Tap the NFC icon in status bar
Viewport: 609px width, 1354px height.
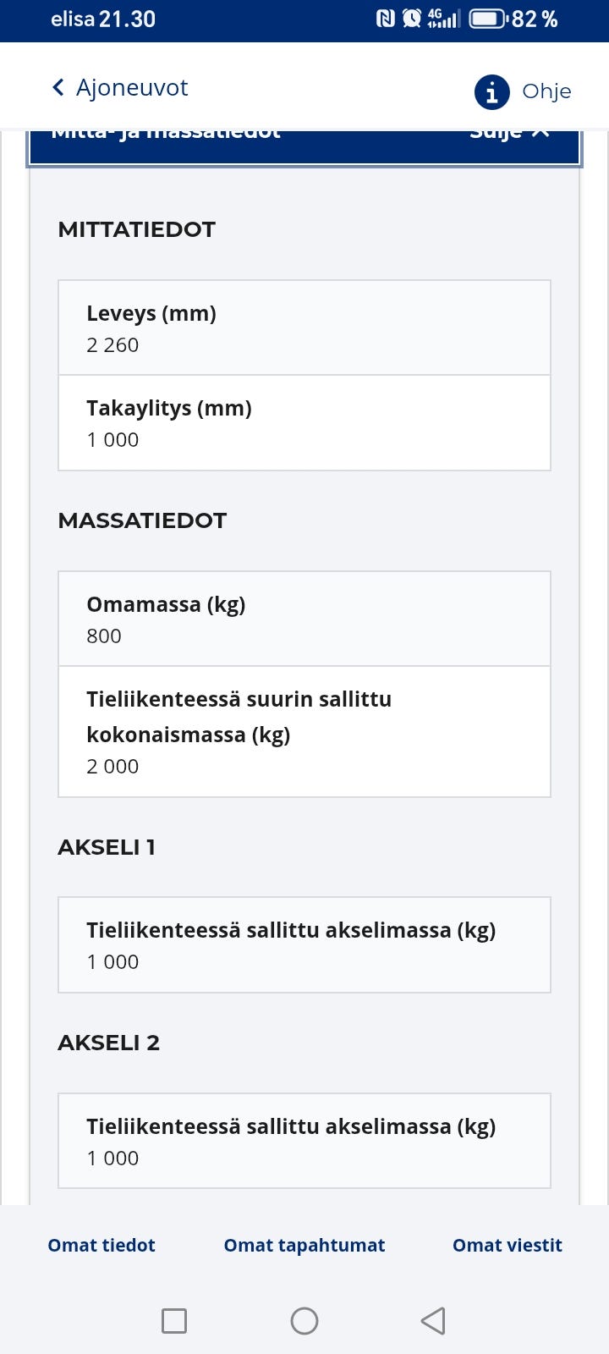coord(384,18)
